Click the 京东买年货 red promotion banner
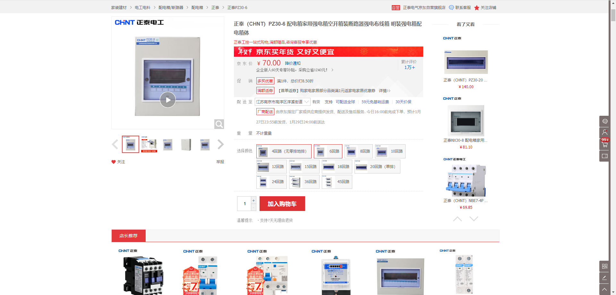This screenshot has height=295, width=616. [x=328, y=52]
